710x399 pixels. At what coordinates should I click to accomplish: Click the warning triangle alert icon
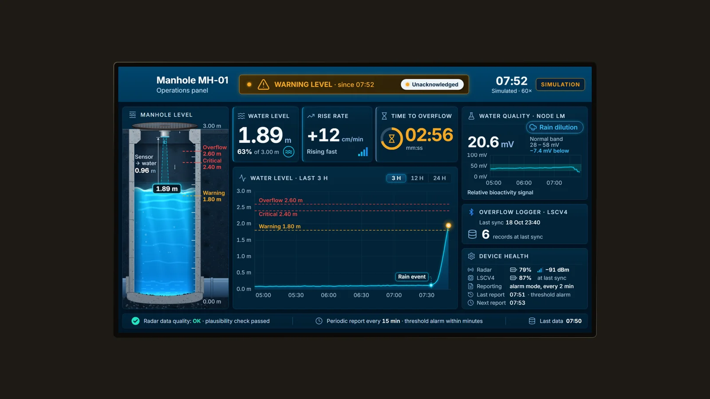[264, 84]
